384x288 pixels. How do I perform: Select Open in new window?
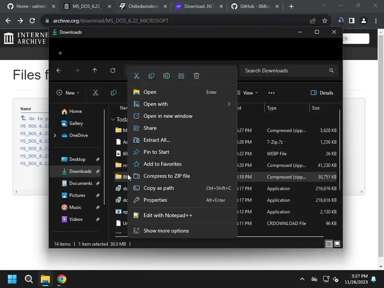[182, 116]
